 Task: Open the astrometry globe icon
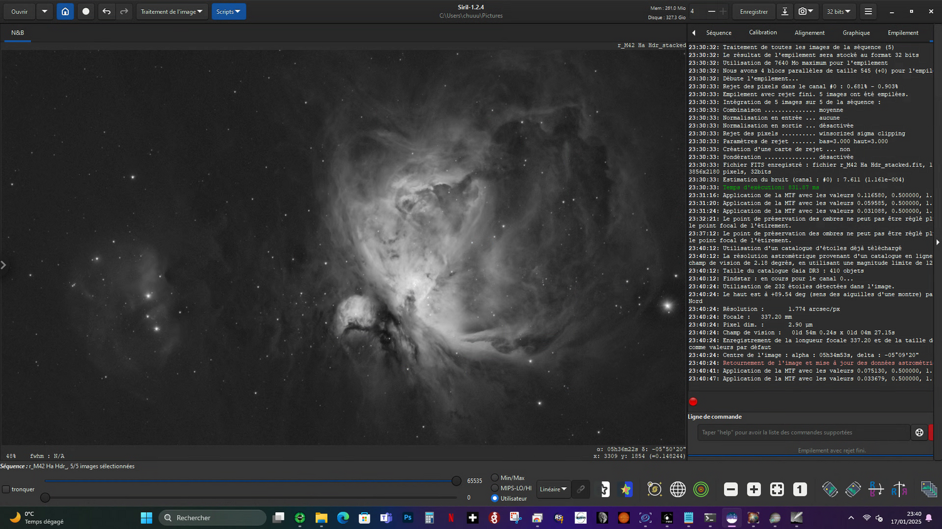point(678,489)
